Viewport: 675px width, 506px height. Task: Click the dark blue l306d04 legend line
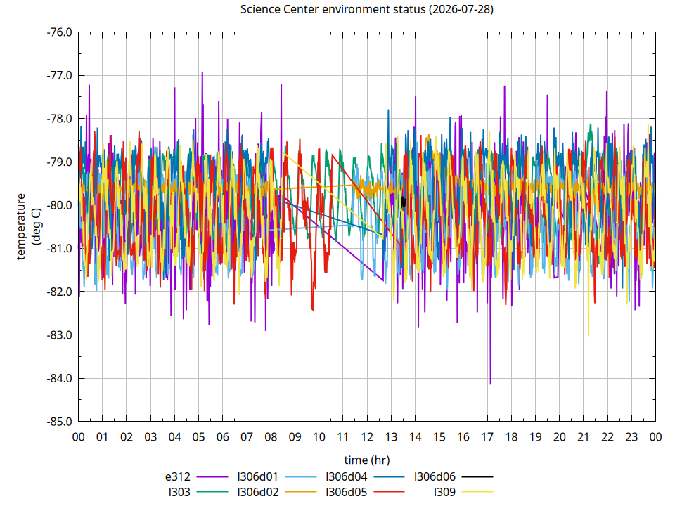coord(389,476)
